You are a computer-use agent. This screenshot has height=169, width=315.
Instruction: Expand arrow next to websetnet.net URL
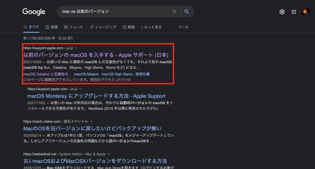pos(109,154)
